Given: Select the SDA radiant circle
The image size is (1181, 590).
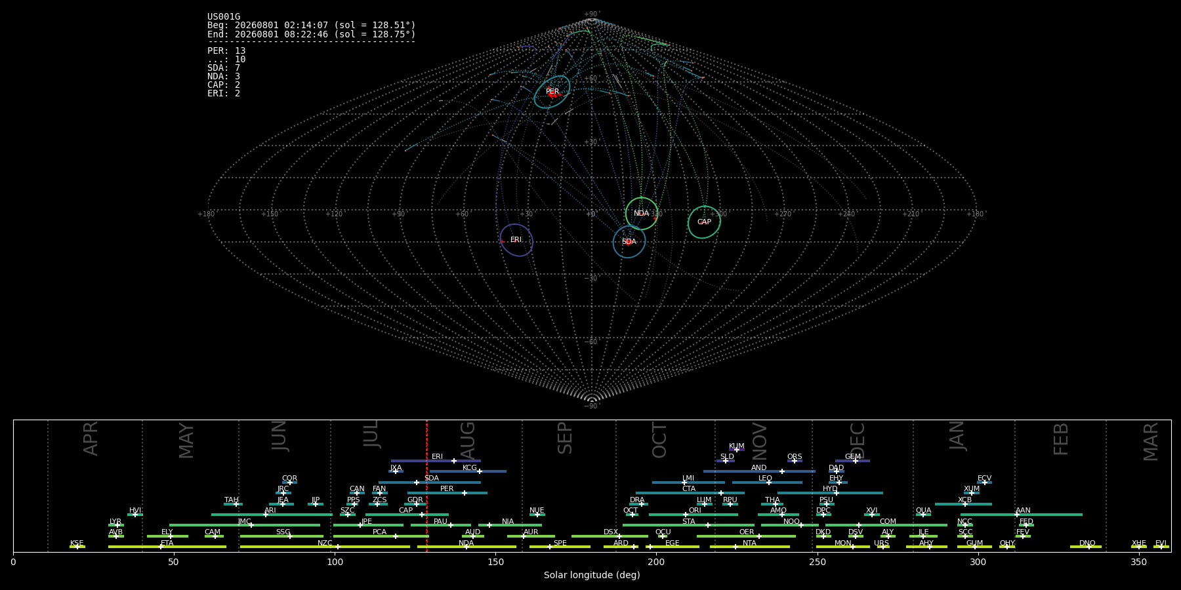Looking at the screenshot, I should click(629, 242).
